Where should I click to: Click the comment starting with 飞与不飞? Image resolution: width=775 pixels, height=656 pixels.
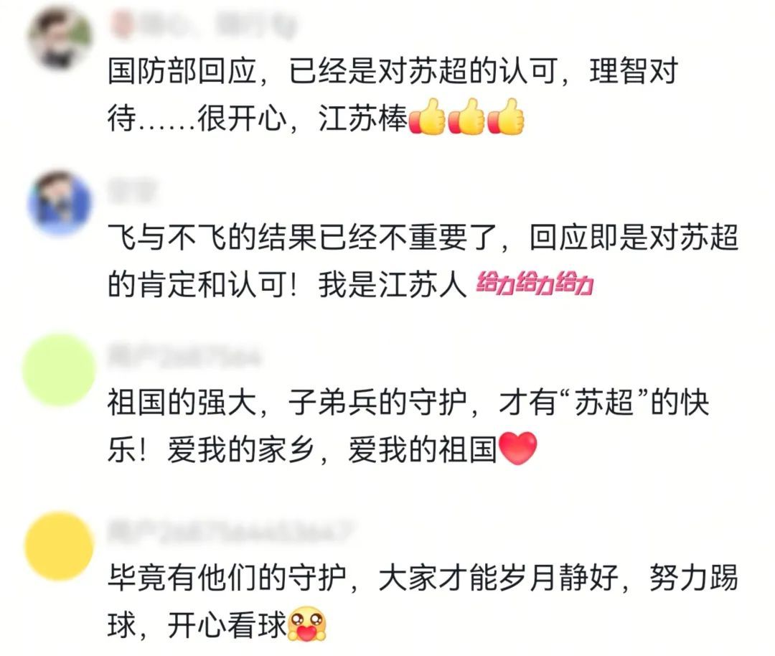tap(423, 261)
